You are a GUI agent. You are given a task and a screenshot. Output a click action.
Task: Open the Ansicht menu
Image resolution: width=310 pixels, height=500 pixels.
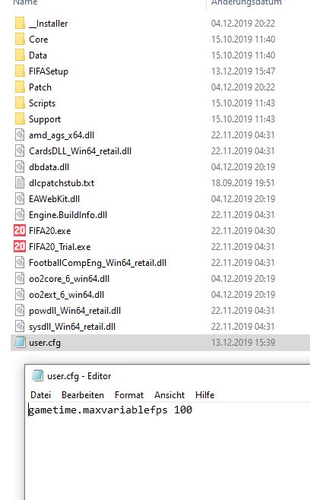(x=169, y=395)
